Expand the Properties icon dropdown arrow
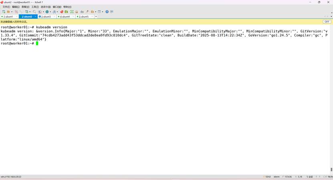Image resolution: width=333 pixels, height=180 pixels. click(30, 12)
